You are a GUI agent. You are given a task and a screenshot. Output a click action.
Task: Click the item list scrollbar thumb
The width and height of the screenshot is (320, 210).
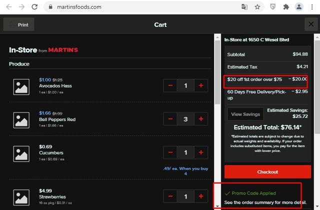pos(217,72)
